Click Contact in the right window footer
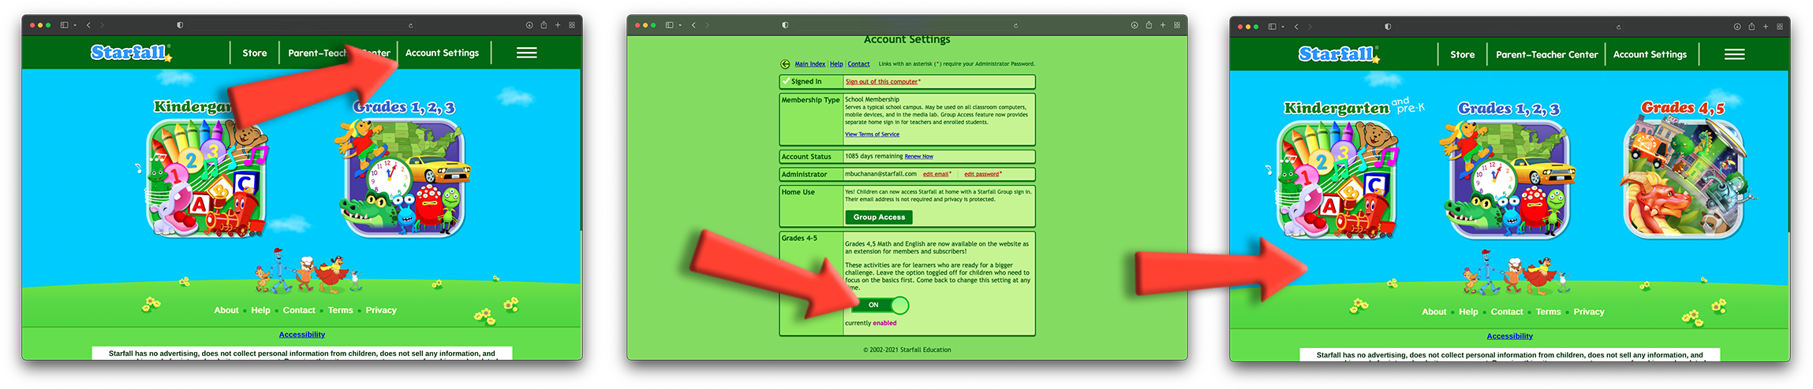Image resolution: width=1813 pixels, height=389 pixels. (x=1507, y=312)
